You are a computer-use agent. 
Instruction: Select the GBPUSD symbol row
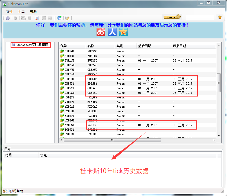point(138,93)
